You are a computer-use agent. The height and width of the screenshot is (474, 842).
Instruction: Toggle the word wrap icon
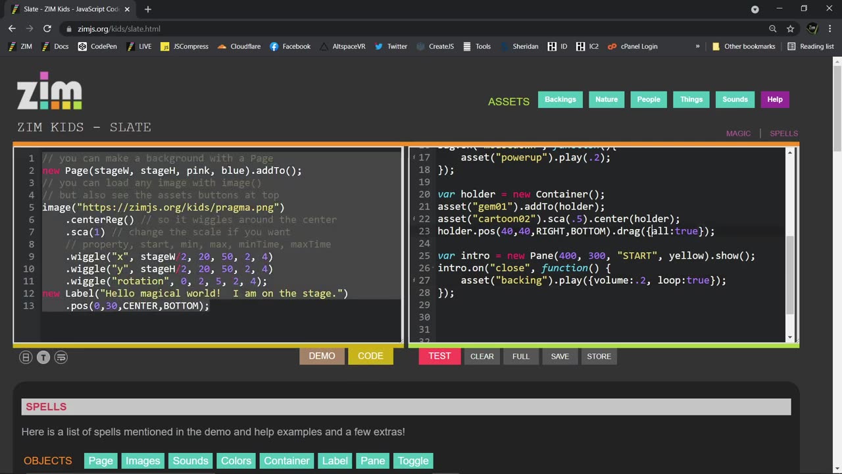click(x=61, y=357)
